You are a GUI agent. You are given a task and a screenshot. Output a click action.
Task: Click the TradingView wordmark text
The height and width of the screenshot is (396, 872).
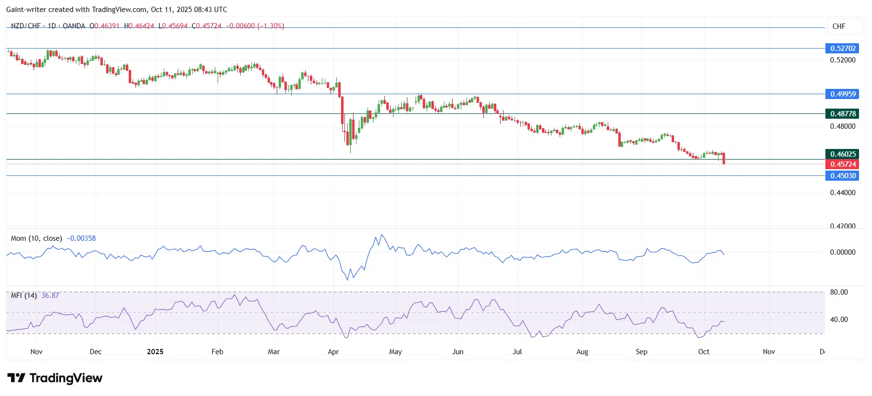pos(66,378)
